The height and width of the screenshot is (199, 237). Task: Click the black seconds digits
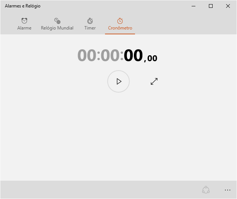click(133, 56)
